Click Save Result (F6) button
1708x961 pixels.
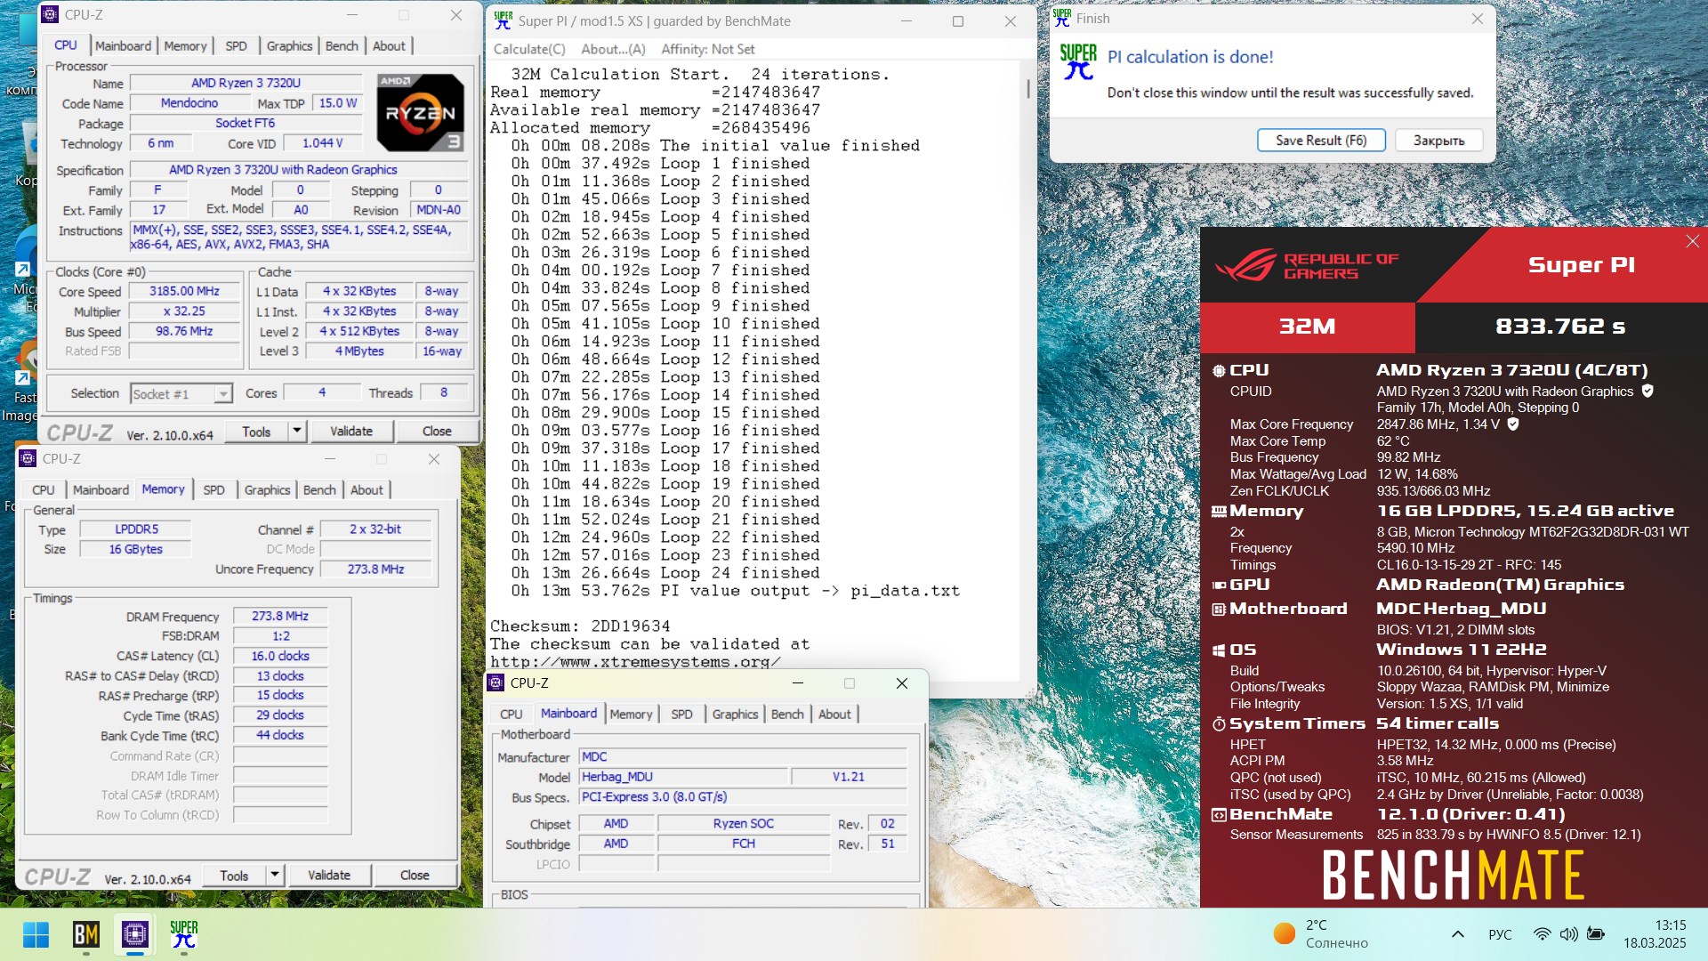point(1321,141)
